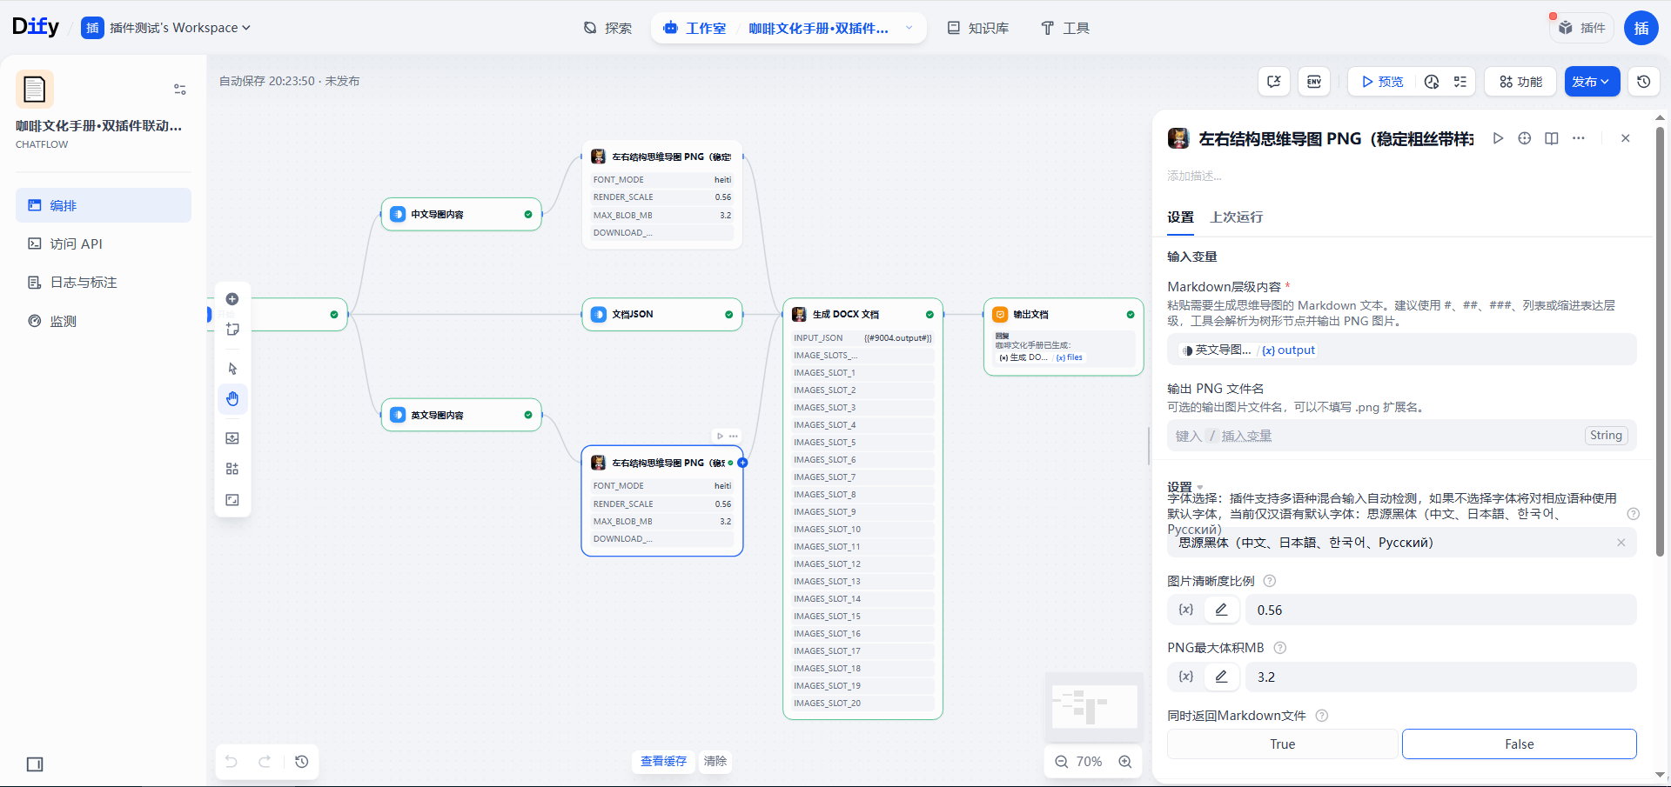
Task: Click the undo arrow icon
Action: [x=232, y=762]
